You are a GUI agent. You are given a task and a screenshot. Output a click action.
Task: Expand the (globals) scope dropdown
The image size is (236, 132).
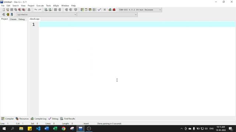75,15
